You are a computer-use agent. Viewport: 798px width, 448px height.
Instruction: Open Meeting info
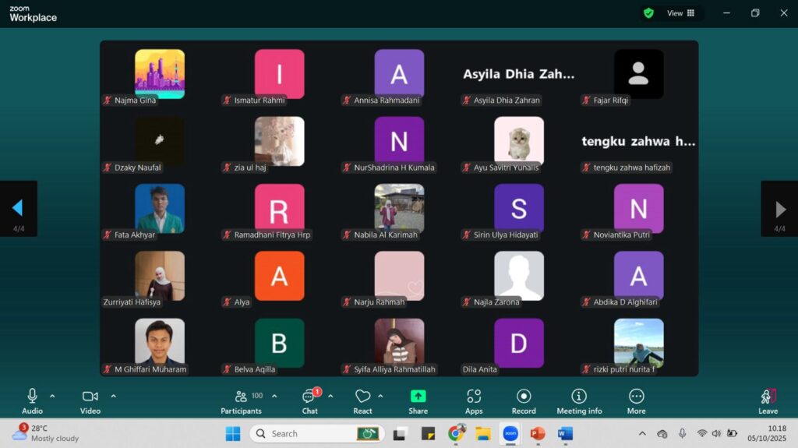point(579,397)
